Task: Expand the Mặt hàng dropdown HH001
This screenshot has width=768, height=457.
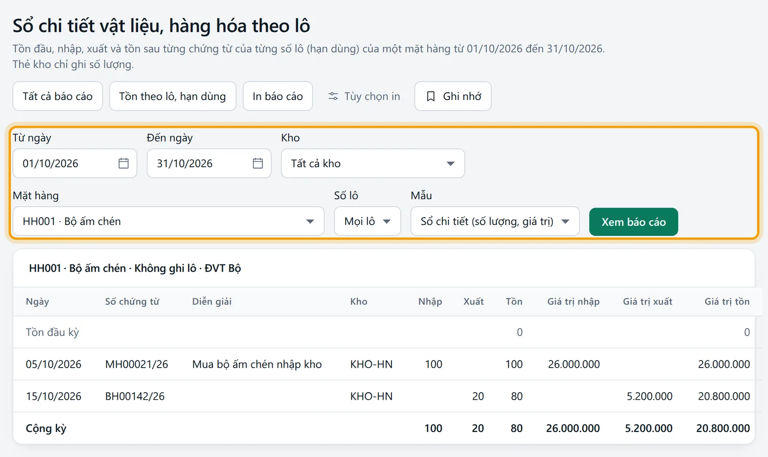Action: tap(168, 222)
